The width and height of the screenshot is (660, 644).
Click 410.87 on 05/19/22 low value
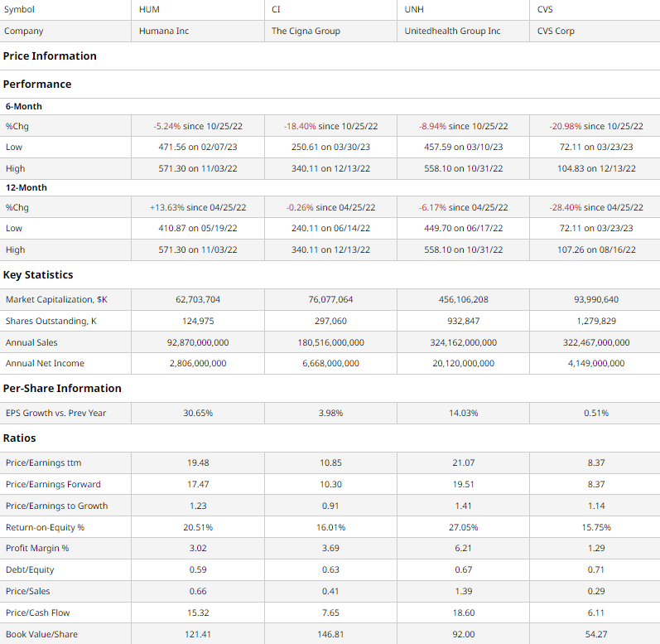[x=198, y=228]
